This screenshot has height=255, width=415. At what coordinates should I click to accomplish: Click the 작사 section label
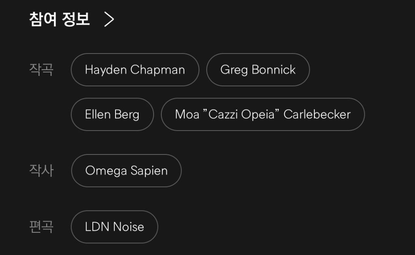point(41,171)
